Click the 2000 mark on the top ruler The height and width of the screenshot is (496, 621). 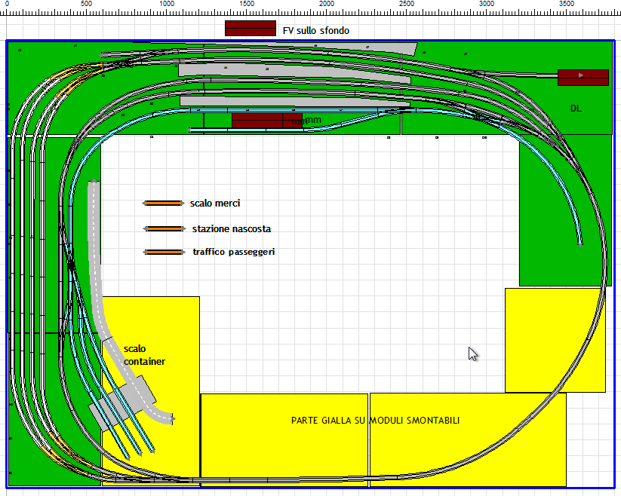pos(326,5)
